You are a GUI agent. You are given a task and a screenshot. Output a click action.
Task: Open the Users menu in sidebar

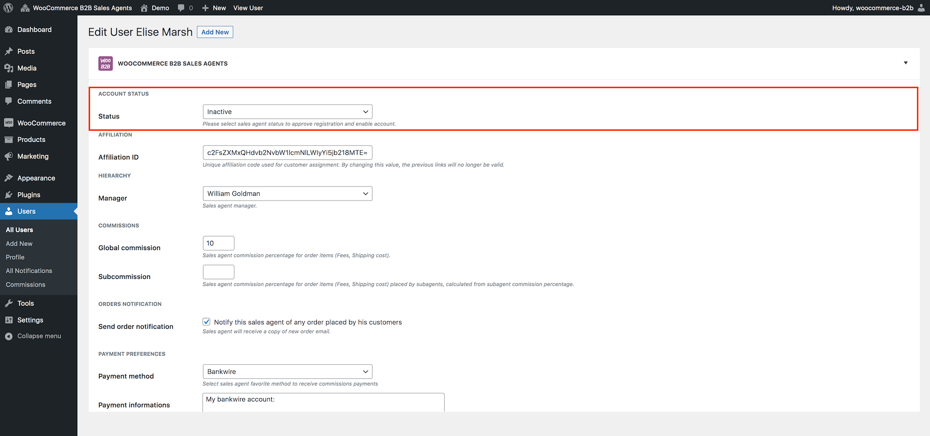(39, 211)
